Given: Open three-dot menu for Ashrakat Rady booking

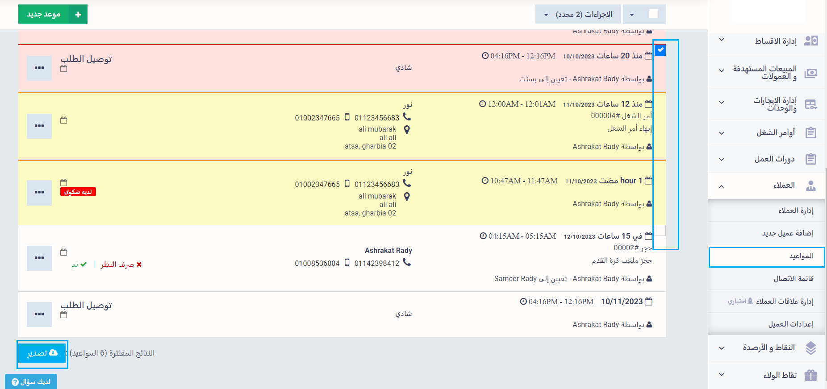Looking at the screenshot, I should coord(39,258).
